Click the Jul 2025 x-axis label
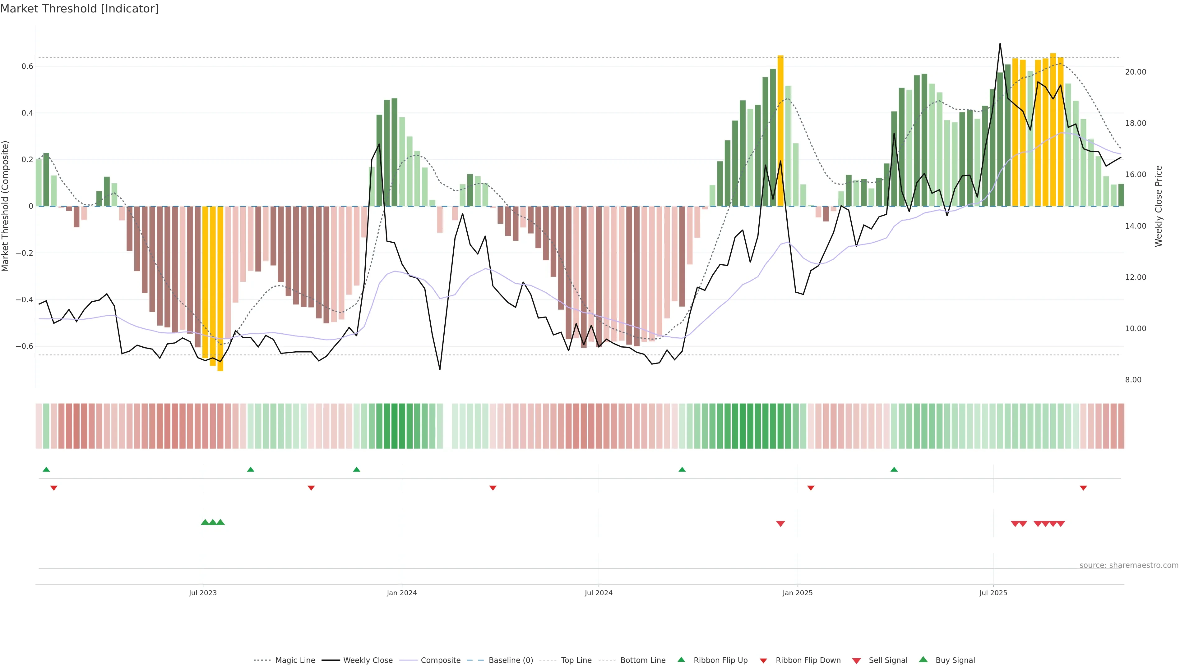 993,593
